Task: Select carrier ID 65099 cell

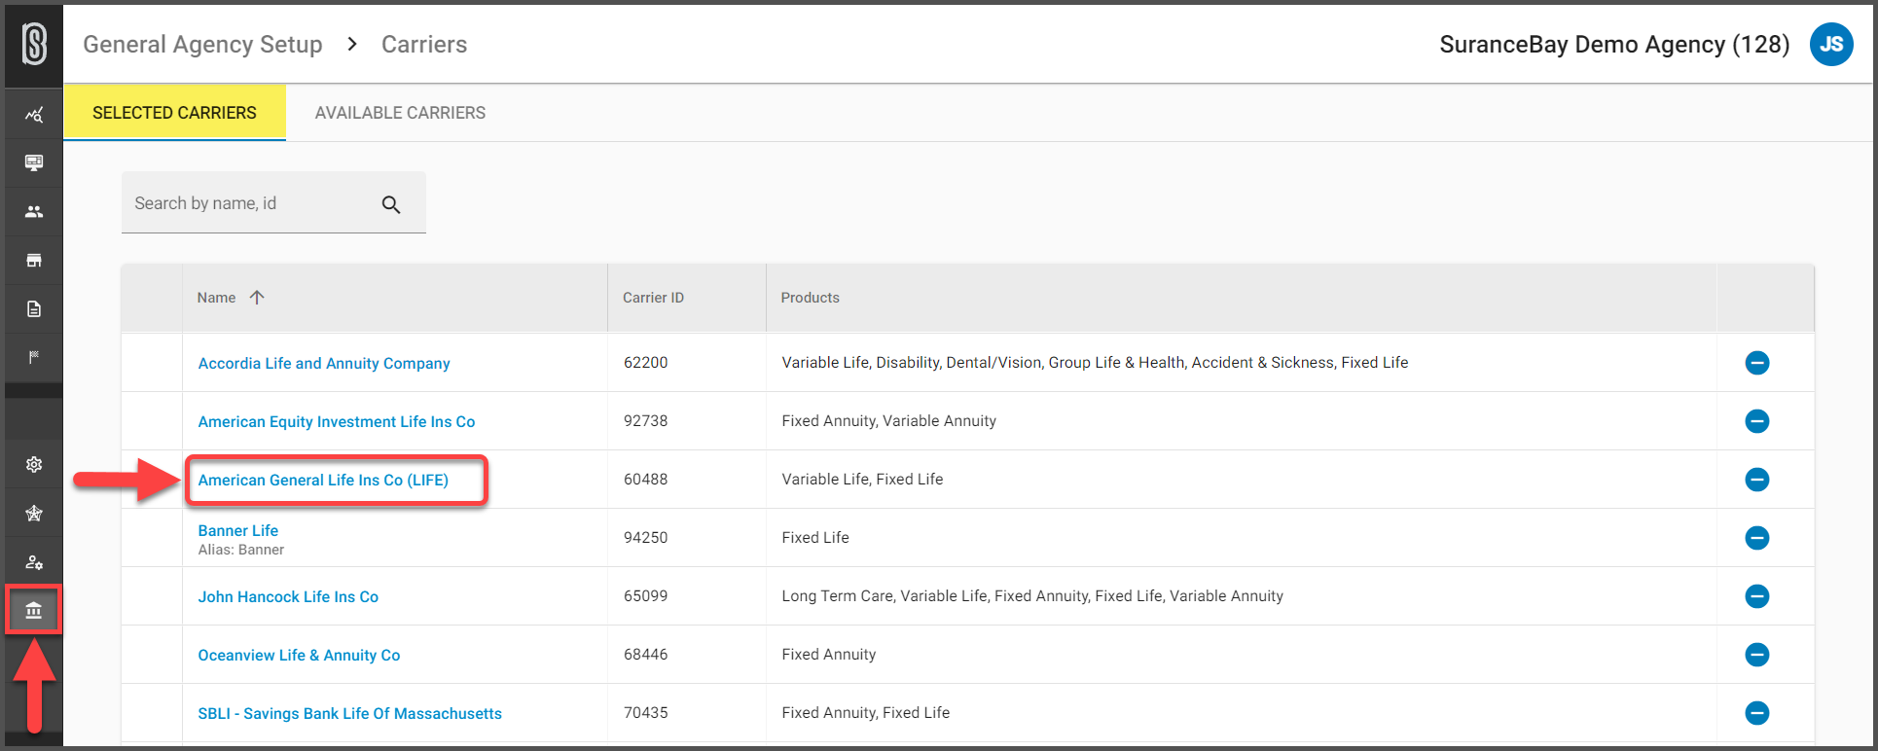Action: [645, 595]
